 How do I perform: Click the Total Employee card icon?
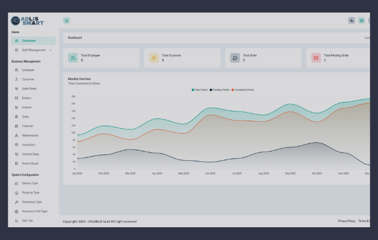pos(72,58)
